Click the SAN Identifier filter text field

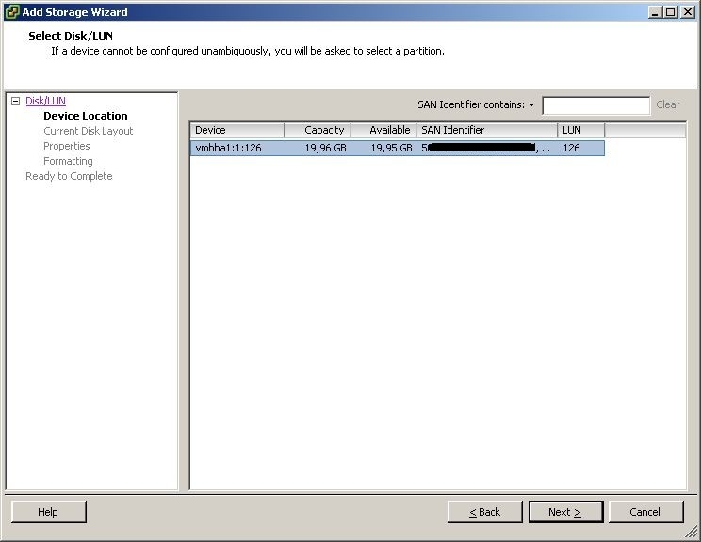[595, 105]
